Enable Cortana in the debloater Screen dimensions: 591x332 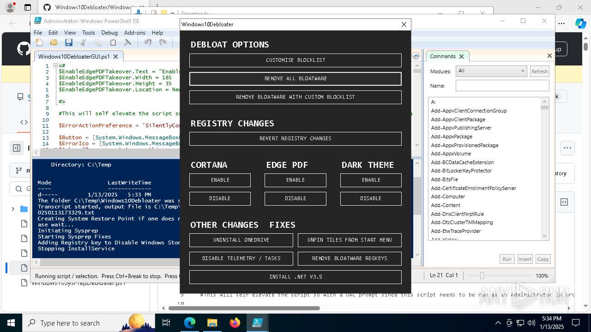click(x=220, y=180)
